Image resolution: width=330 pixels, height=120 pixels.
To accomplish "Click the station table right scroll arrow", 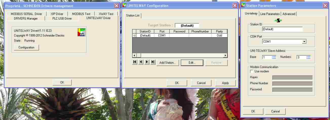I will [x=225, y=55].
